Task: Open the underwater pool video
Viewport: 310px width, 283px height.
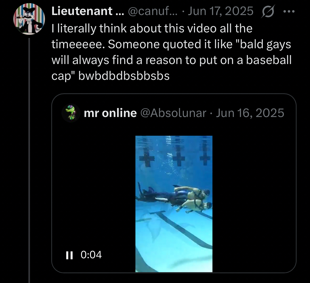Action: (x=174, y=204)
